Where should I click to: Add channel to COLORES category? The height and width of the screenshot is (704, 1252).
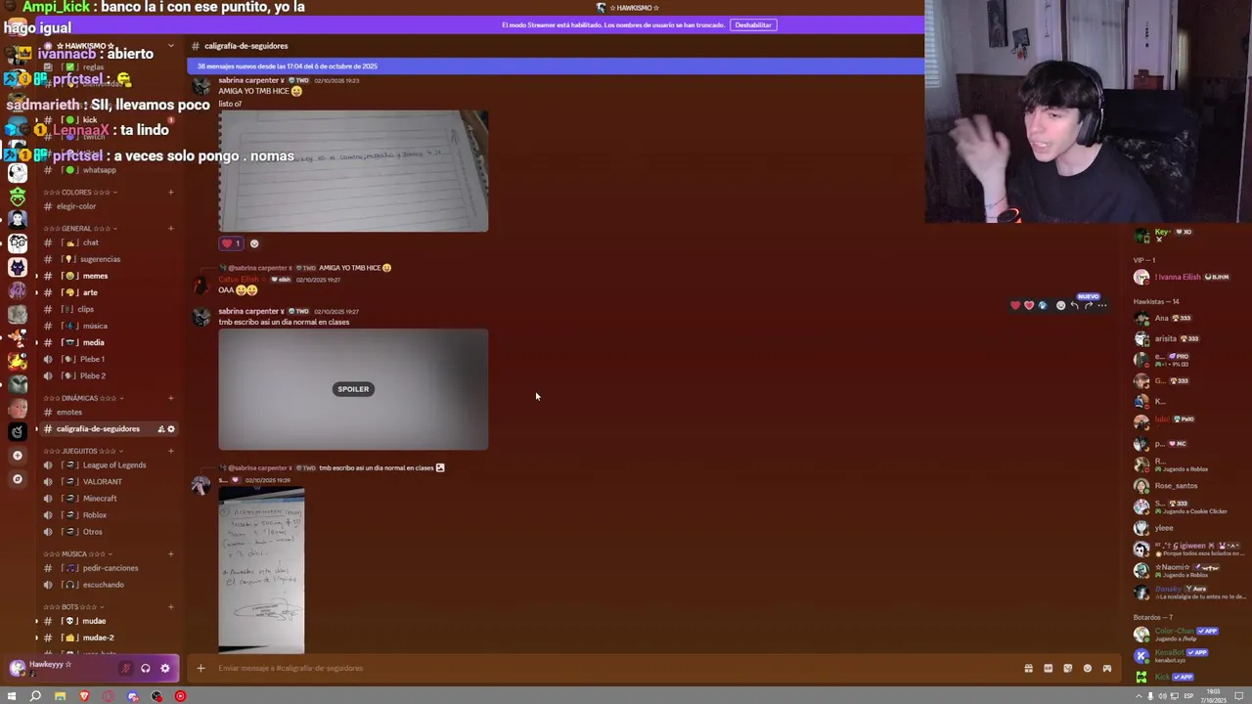click(171, 193)
